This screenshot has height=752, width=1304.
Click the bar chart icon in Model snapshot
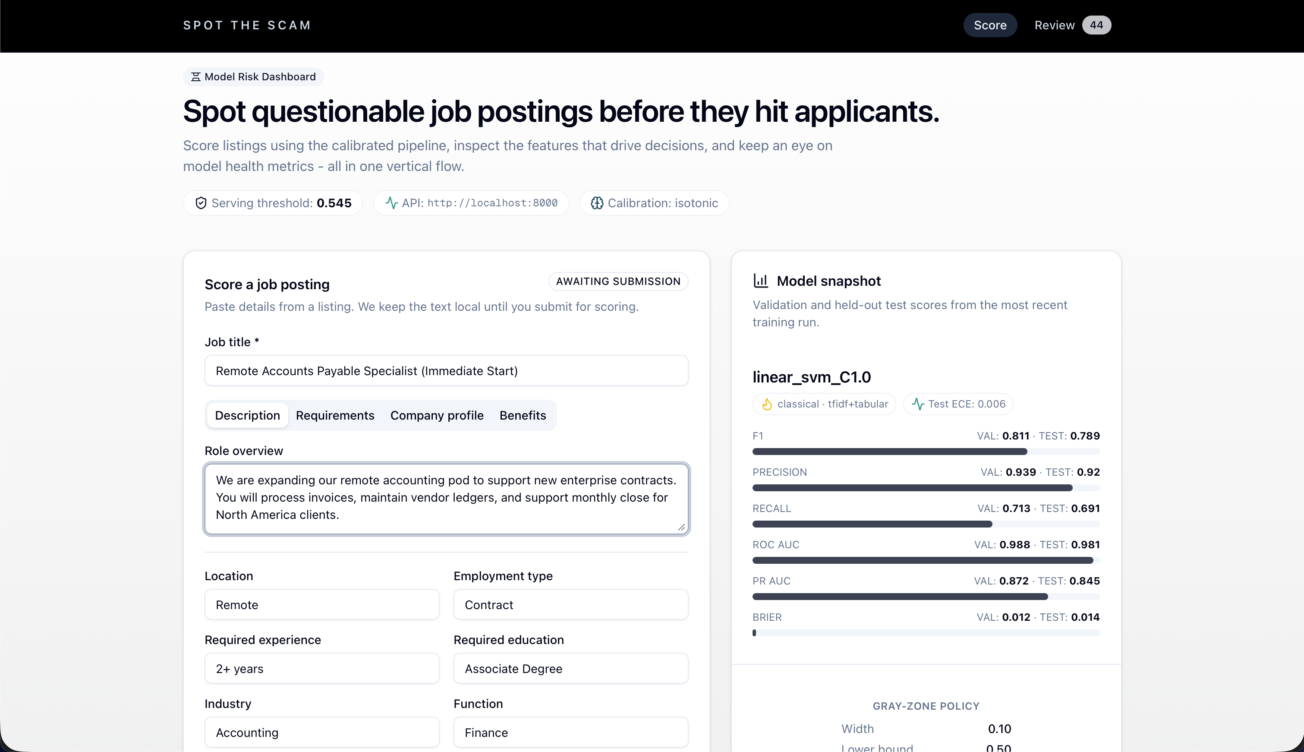[760, 281]
